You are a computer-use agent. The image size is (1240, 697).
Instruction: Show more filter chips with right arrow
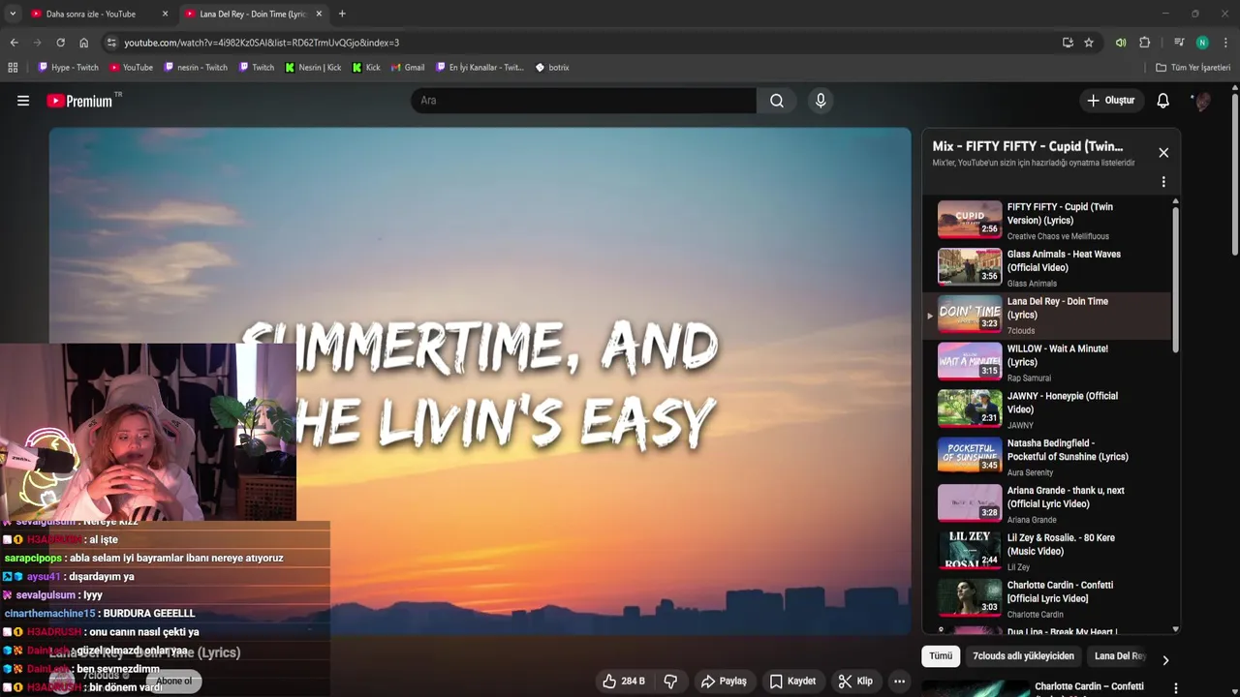(1165, 660)
